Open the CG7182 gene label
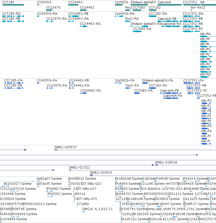Screen dimensions: 216x223 pos(154,7)
